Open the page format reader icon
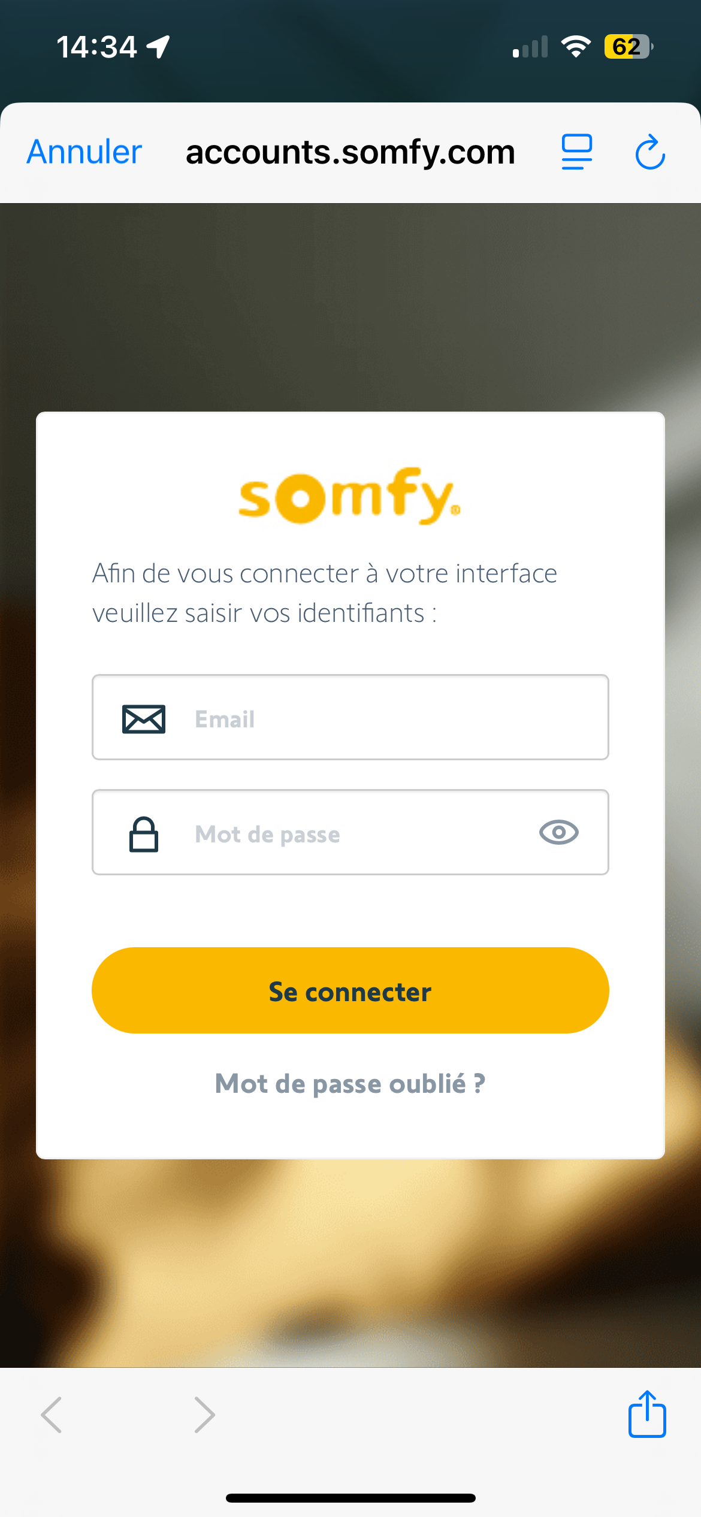 click(576, 152)
